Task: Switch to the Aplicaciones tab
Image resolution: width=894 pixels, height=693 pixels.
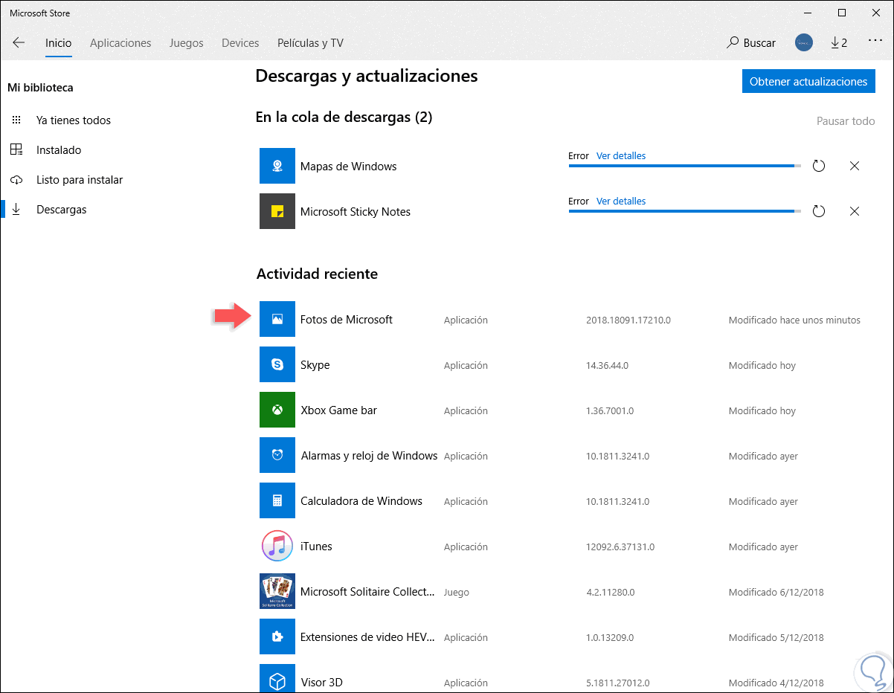Action: 120,42
